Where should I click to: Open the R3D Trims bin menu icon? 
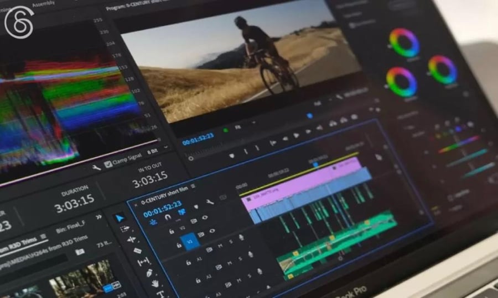click(43, 236)
